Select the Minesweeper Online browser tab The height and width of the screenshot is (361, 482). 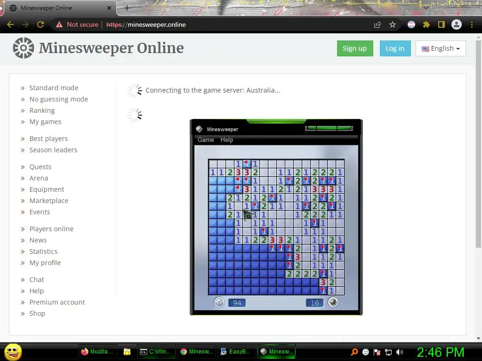[60, 8]
